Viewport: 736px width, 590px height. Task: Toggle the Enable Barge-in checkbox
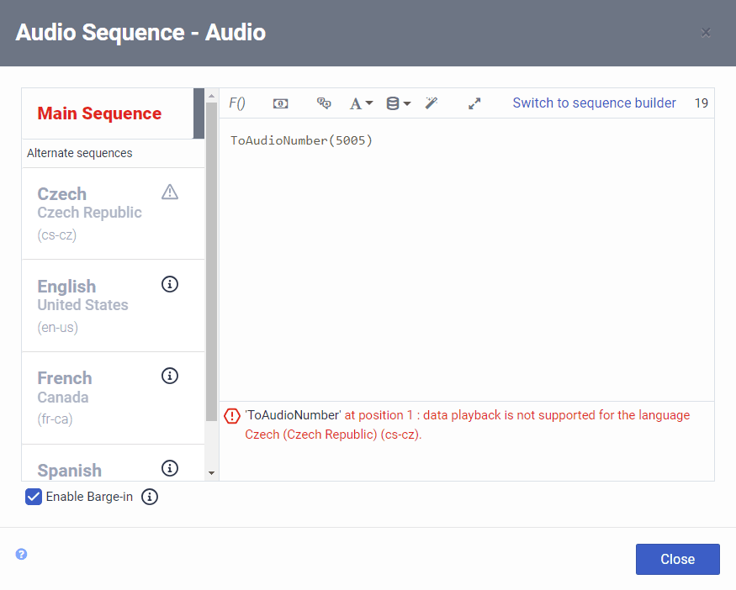point(33,497)
